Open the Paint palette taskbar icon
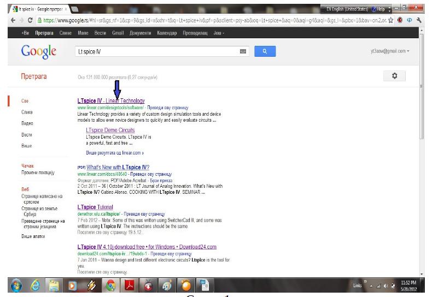The height and width of the screenshot is (297, 433). [167, 286]
